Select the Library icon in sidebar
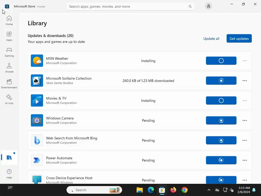Image resolution: width=261 pixels, height=196 pixels. (x=9, y=157)
